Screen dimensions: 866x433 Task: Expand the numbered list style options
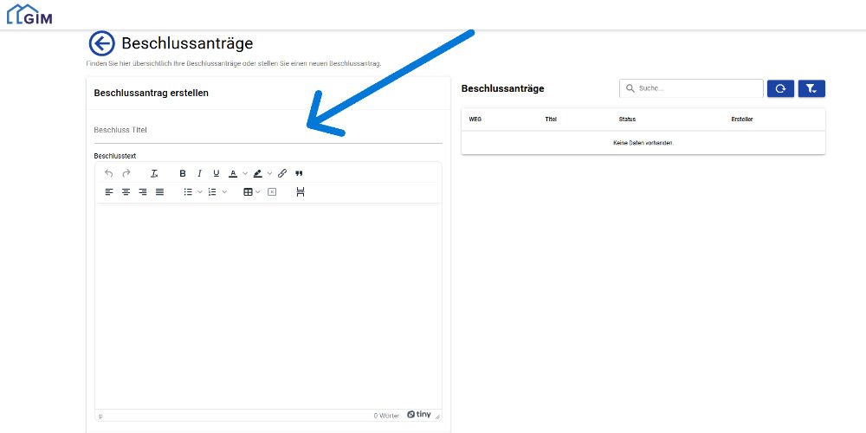pos(224,191)
